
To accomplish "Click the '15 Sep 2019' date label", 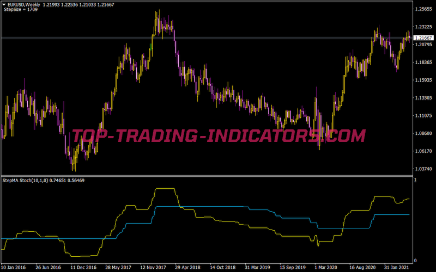I will 292,268.
